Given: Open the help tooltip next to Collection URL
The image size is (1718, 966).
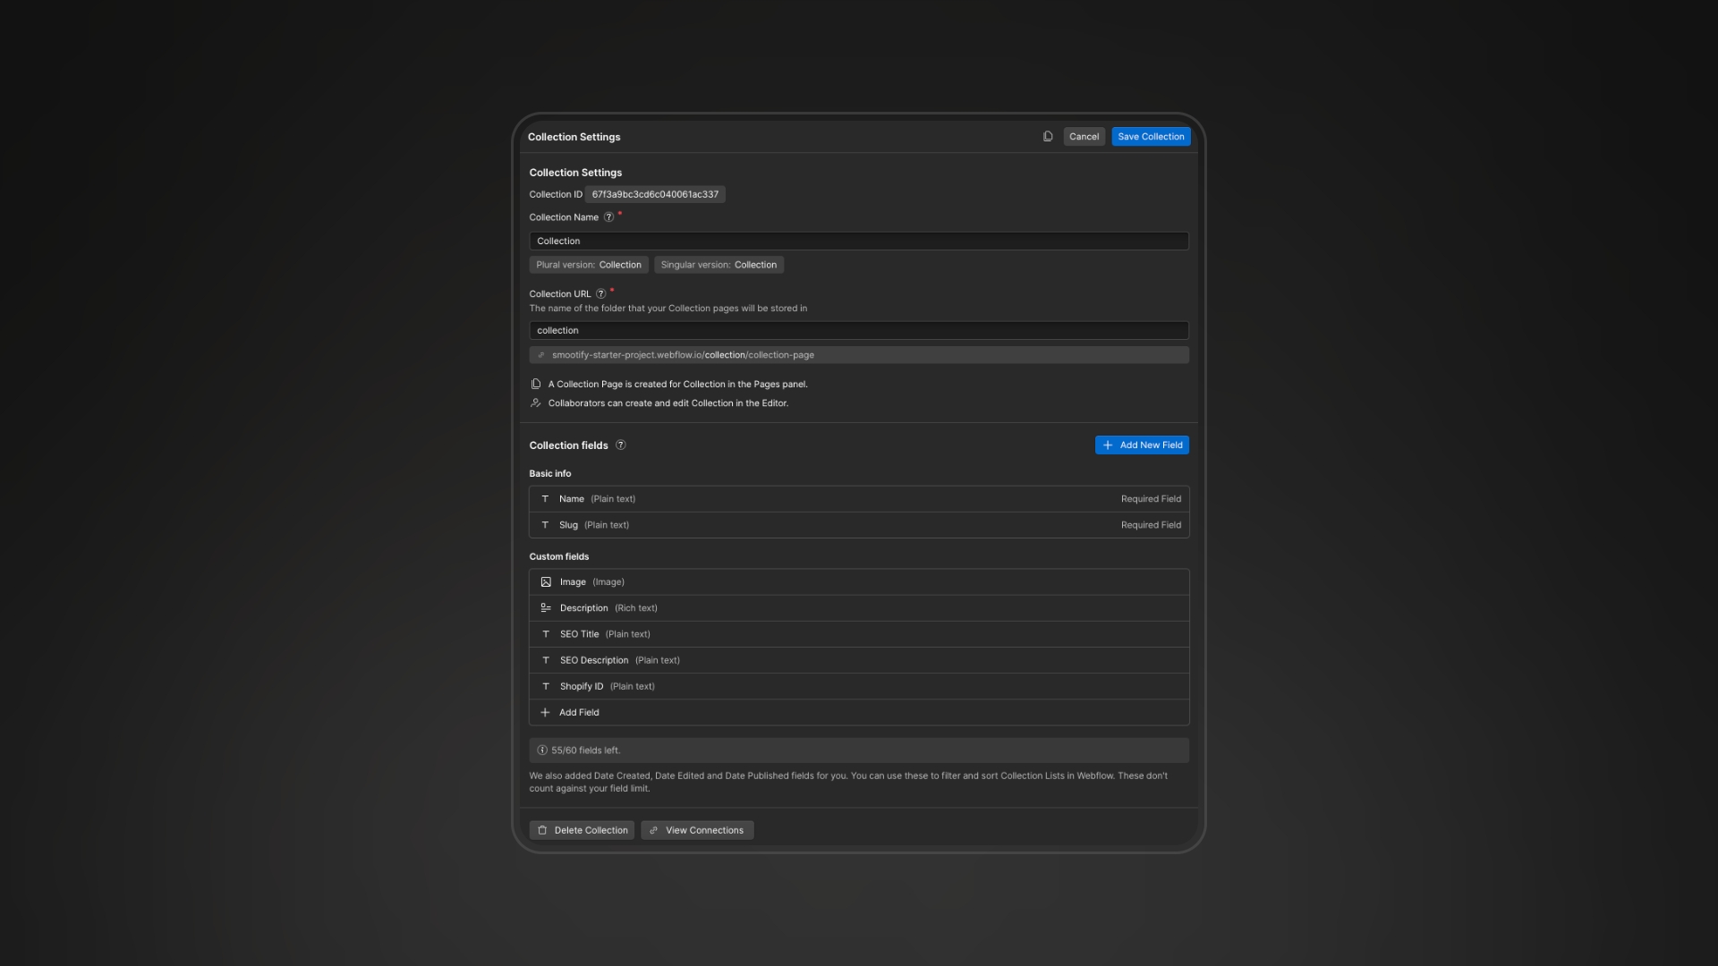Looking at the screenshot, I should (600, 293).
